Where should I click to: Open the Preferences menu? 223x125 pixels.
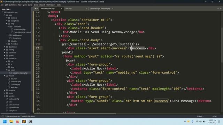coord(51,5)
